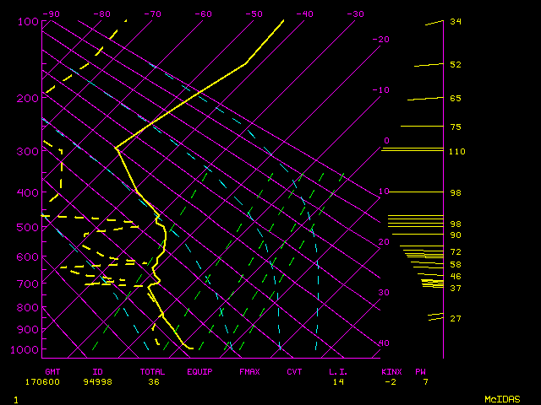Click the -50 temperature axis label
The width and height of the screenshot is (541, 405).
point(254,13)
